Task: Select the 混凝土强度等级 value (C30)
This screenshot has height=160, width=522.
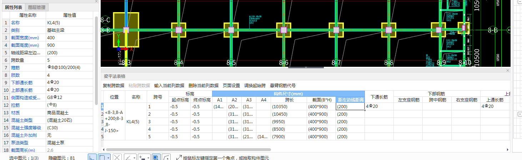Action: (x=69, y=127)
